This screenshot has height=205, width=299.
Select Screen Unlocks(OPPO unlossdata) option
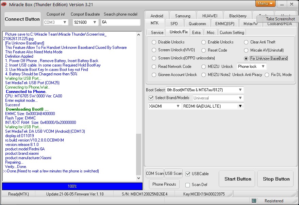[154, 58]
